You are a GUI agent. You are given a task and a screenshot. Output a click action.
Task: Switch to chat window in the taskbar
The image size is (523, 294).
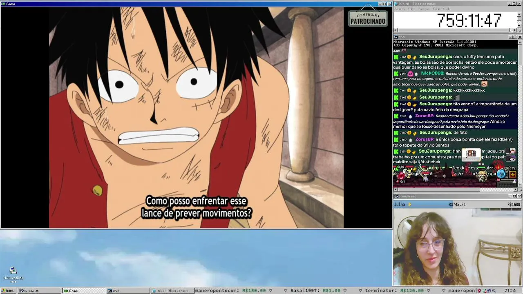tap(128, 291)
